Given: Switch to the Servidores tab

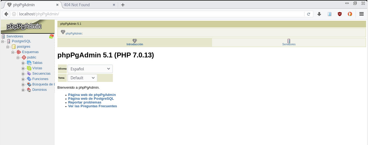Looking at the screenshot, I should click(289, 42).
